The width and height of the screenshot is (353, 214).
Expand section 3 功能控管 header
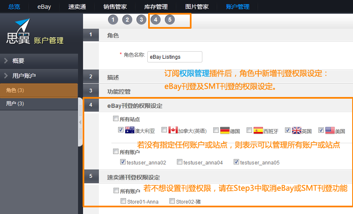pyautogui.click(x=218, y=91)
